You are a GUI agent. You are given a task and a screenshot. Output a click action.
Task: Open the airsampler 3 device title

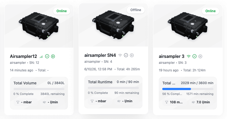pos(171,57)
